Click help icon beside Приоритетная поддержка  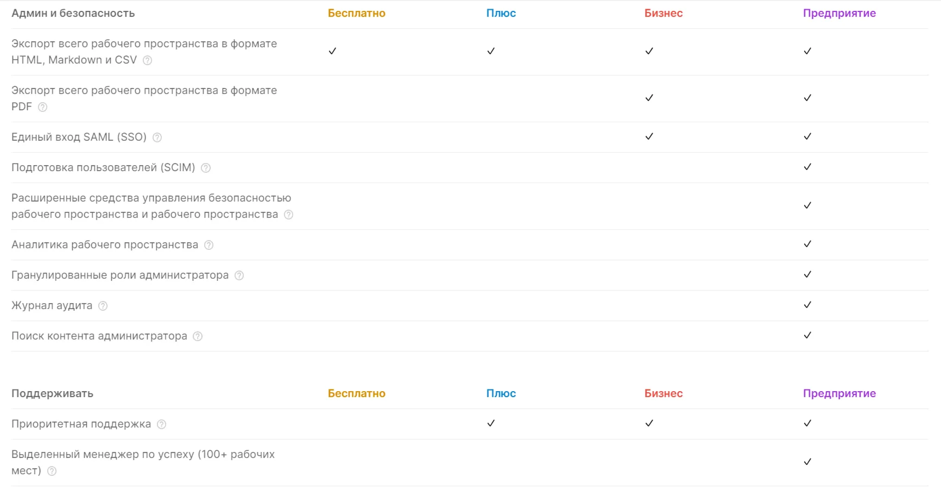(161, 424)
